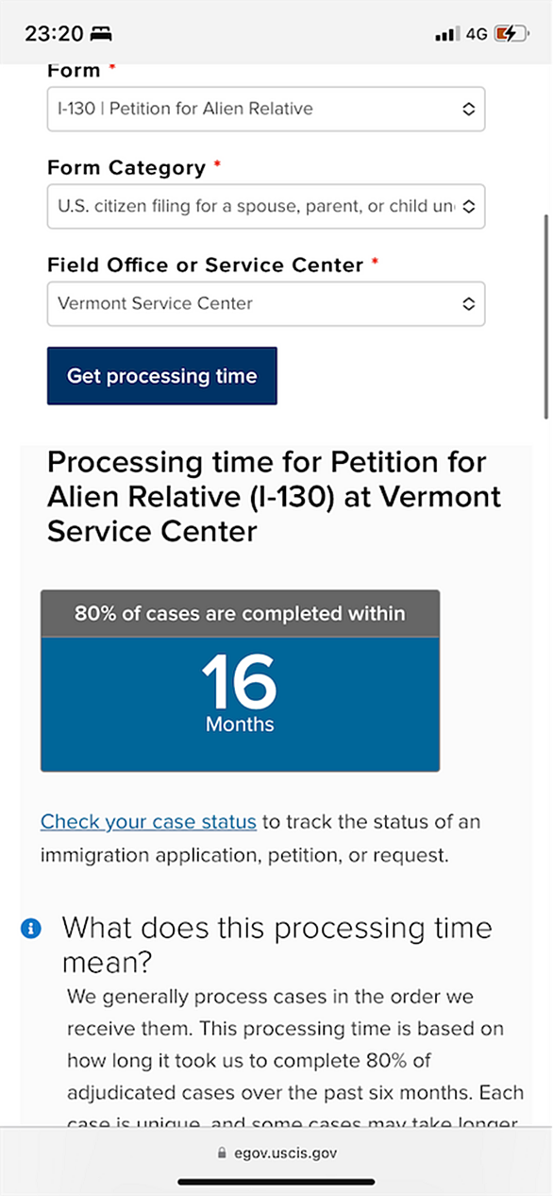Viewport: 553px width, 1196px height.
Task: Tap the egov.uscis.gov address bar
Action: tap(276, 1153)
